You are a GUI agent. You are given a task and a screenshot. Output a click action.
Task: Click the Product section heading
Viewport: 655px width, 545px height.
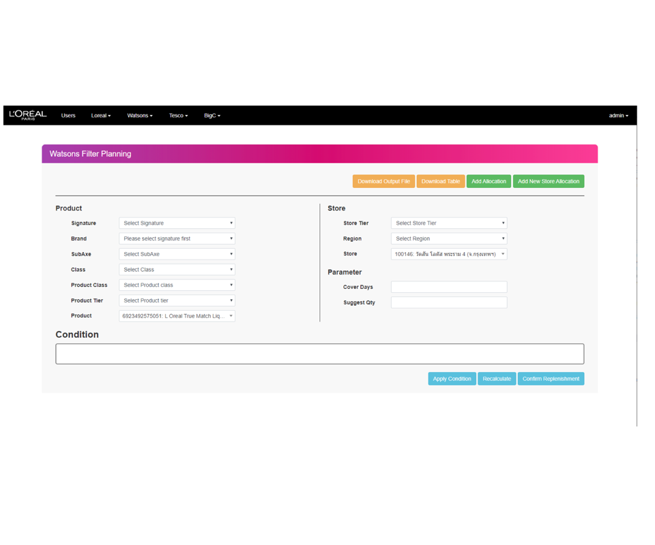pyautogui.click(x=68, y=208)
